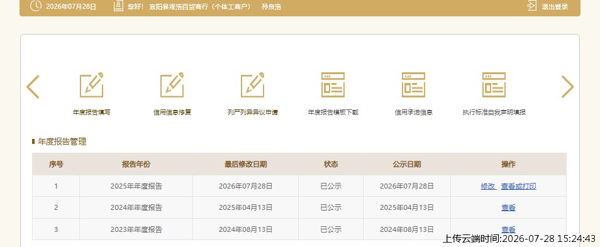The height and width of the screenshot is (247, 600).
Task: Select the 2023年年度报告 cell
Action: (136, 229)
